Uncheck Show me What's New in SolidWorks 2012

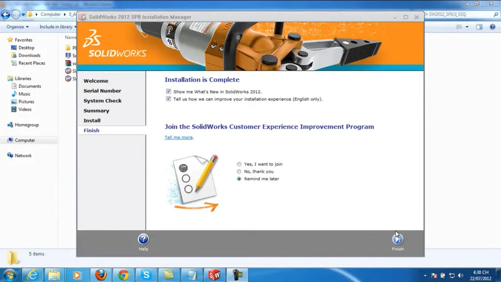click(x=168, y=92)
